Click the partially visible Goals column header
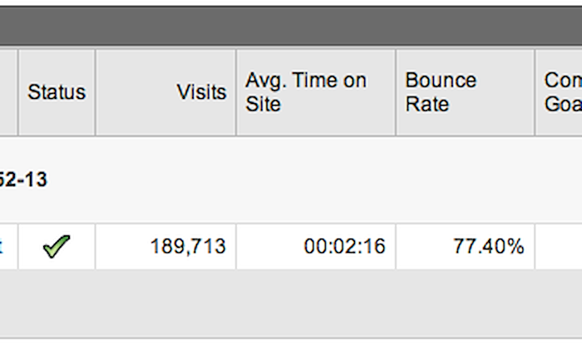 click(559, 92)
